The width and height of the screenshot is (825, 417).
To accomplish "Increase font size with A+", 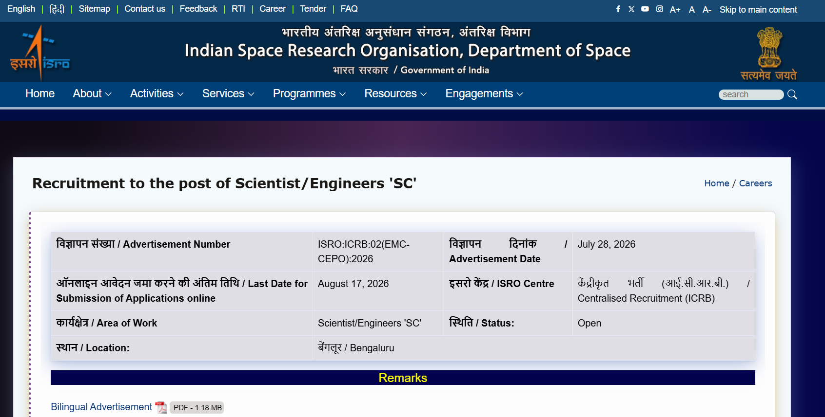I will pos(675,10).
